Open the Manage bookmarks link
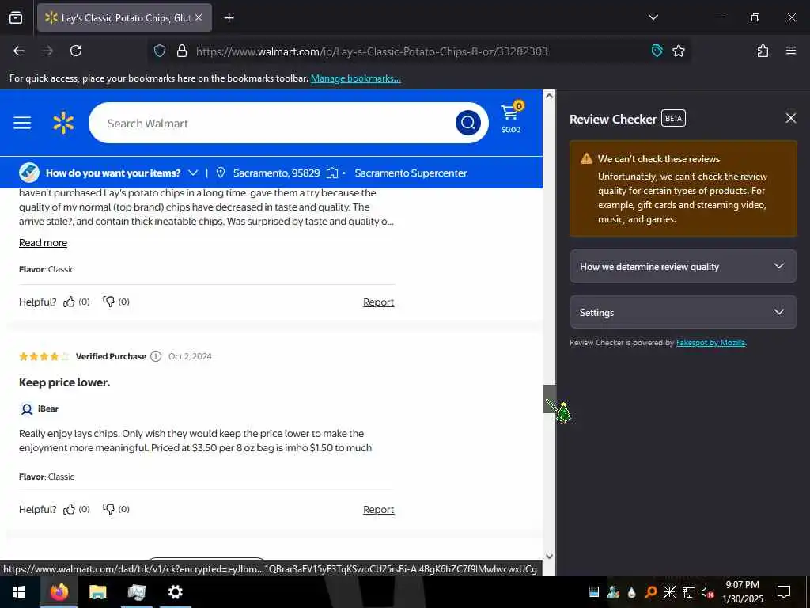Screen dimensions: 810x608 pyautogui.click(x=355, y=78)
